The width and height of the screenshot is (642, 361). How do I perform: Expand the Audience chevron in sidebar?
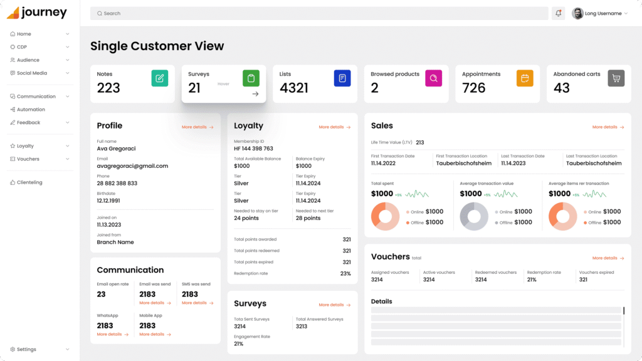click(x=67, y=60)
